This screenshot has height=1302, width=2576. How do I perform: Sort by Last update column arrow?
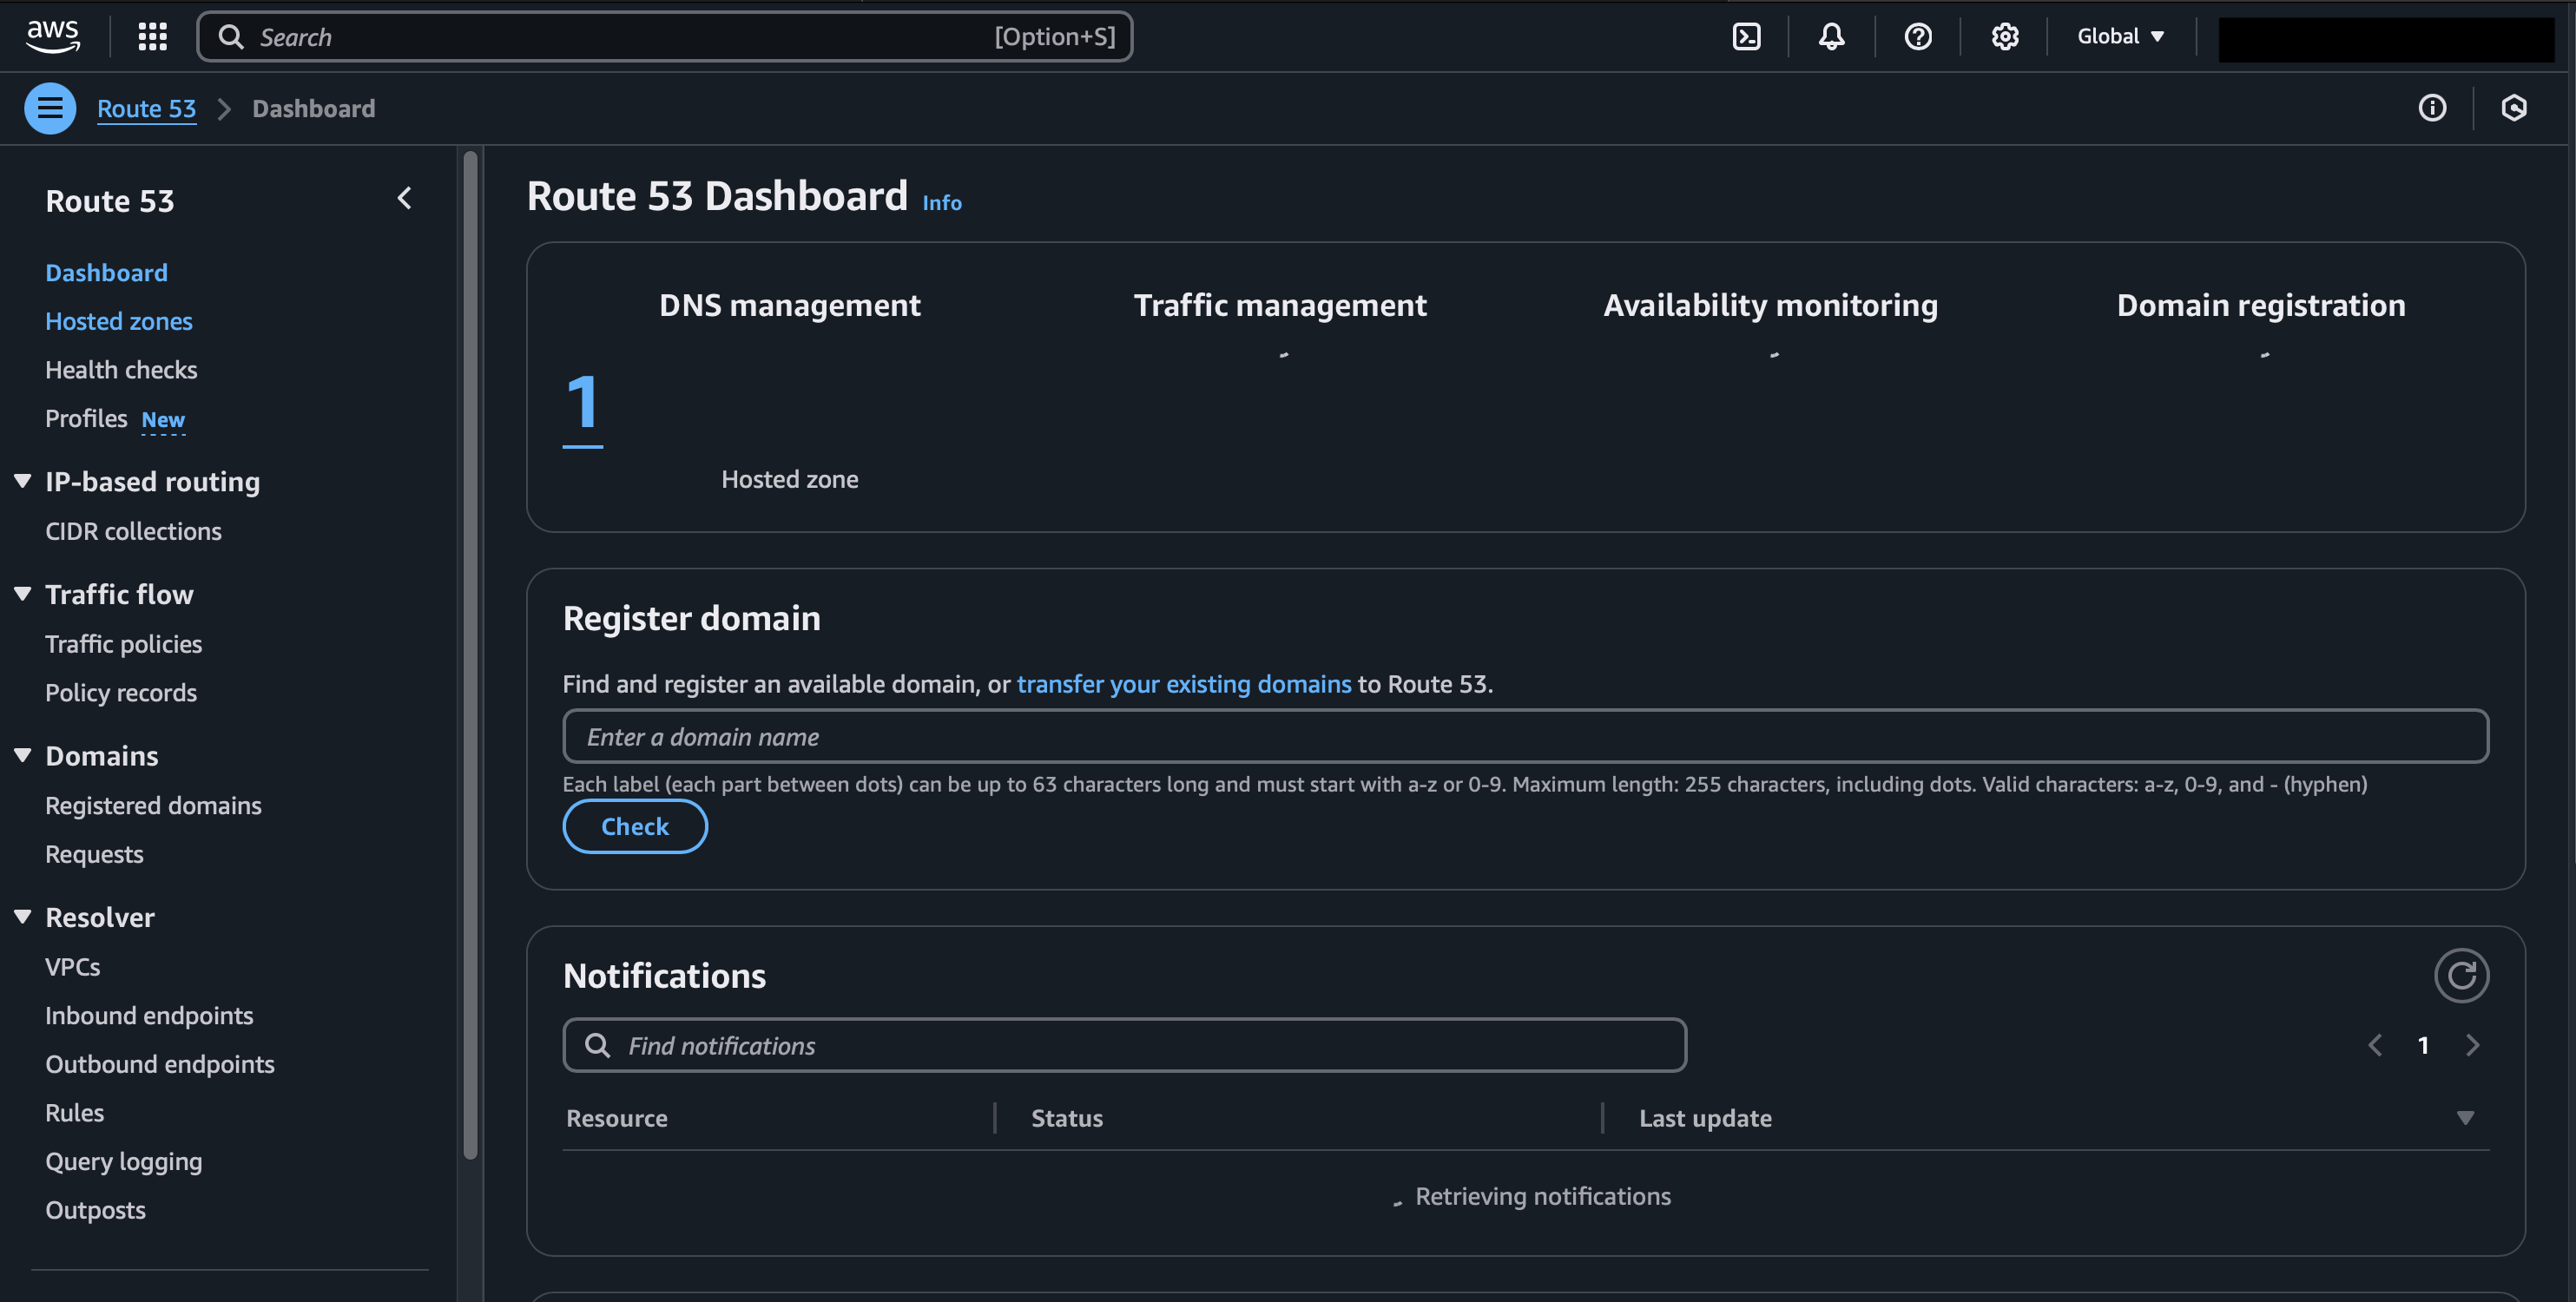click(x=2465, y=1118)
